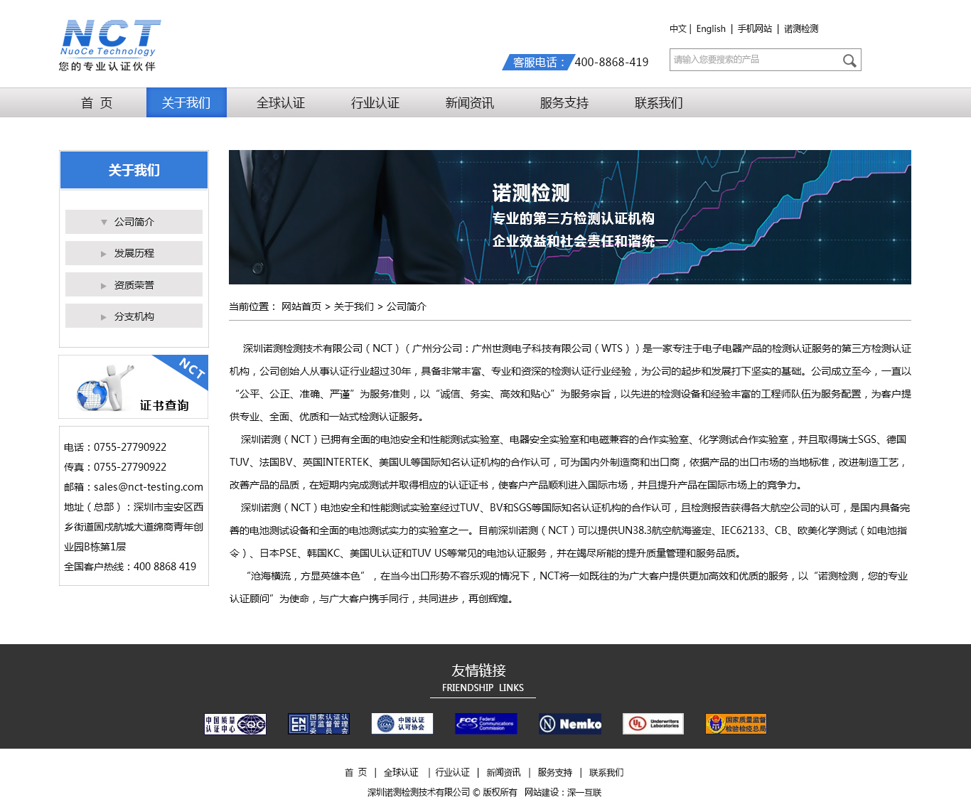
Task: Open the 全球认证 navigation menu
Action: [x=280, y=102]
